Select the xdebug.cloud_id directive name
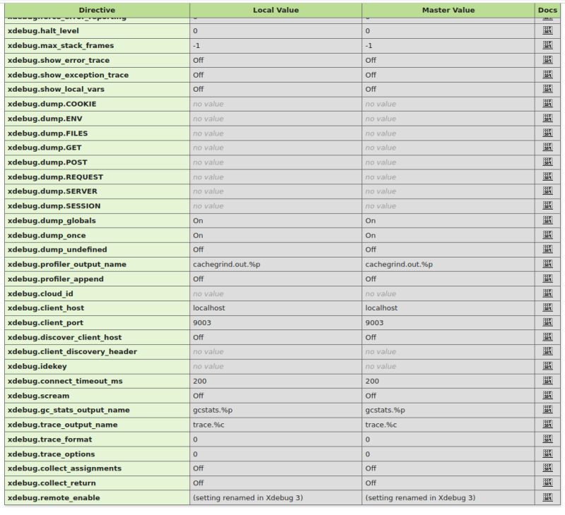The height and width of the screenshot is (515, 565). click(40, 293)
